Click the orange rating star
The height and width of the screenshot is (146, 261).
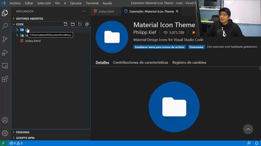click(x=193, y=32)
